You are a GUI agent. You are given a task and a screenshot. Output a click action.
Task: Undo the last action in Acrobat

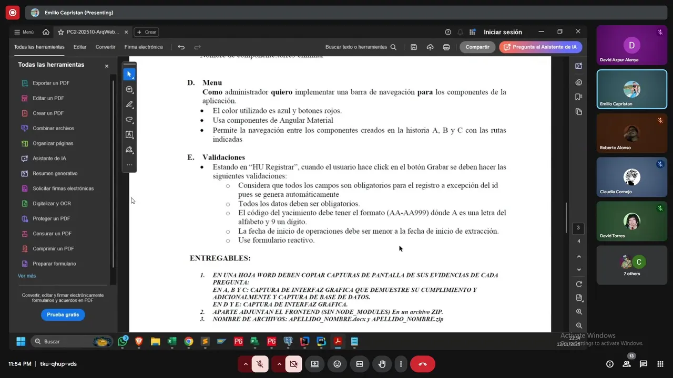181,47
